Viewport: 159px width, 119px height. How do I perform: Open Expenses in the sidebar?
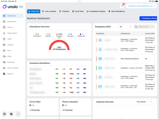[x=13, y=62]
